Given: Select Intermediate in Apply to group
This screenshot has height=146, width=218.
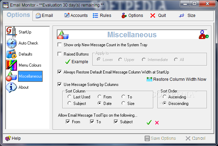Looking at the screenshot, I should [x=144, y=60].
